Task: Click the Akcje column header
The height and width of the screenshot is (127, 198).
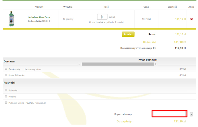Action: tap(191, 6)
